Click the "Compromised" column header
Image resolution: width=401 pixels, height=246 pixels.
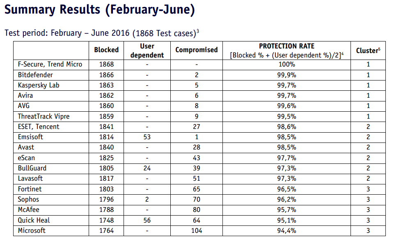coord(196,50)
